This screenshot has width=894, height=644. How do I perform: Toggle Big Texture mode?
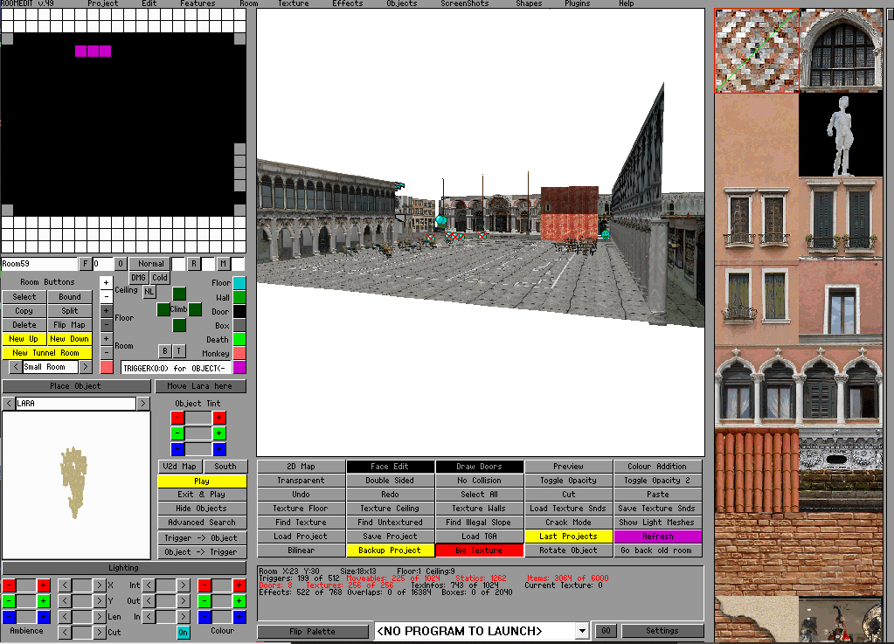click(x=480, y=551)
